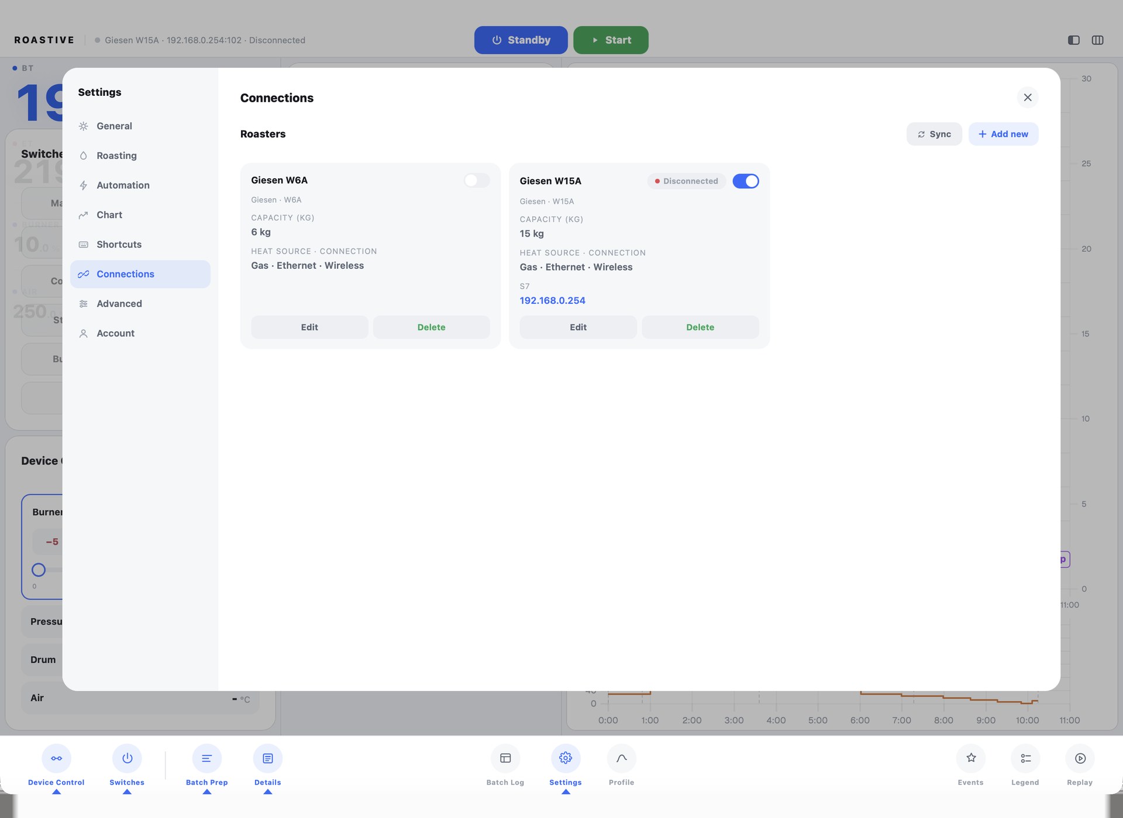Click the Drum row in Device Control

[43, 660]
